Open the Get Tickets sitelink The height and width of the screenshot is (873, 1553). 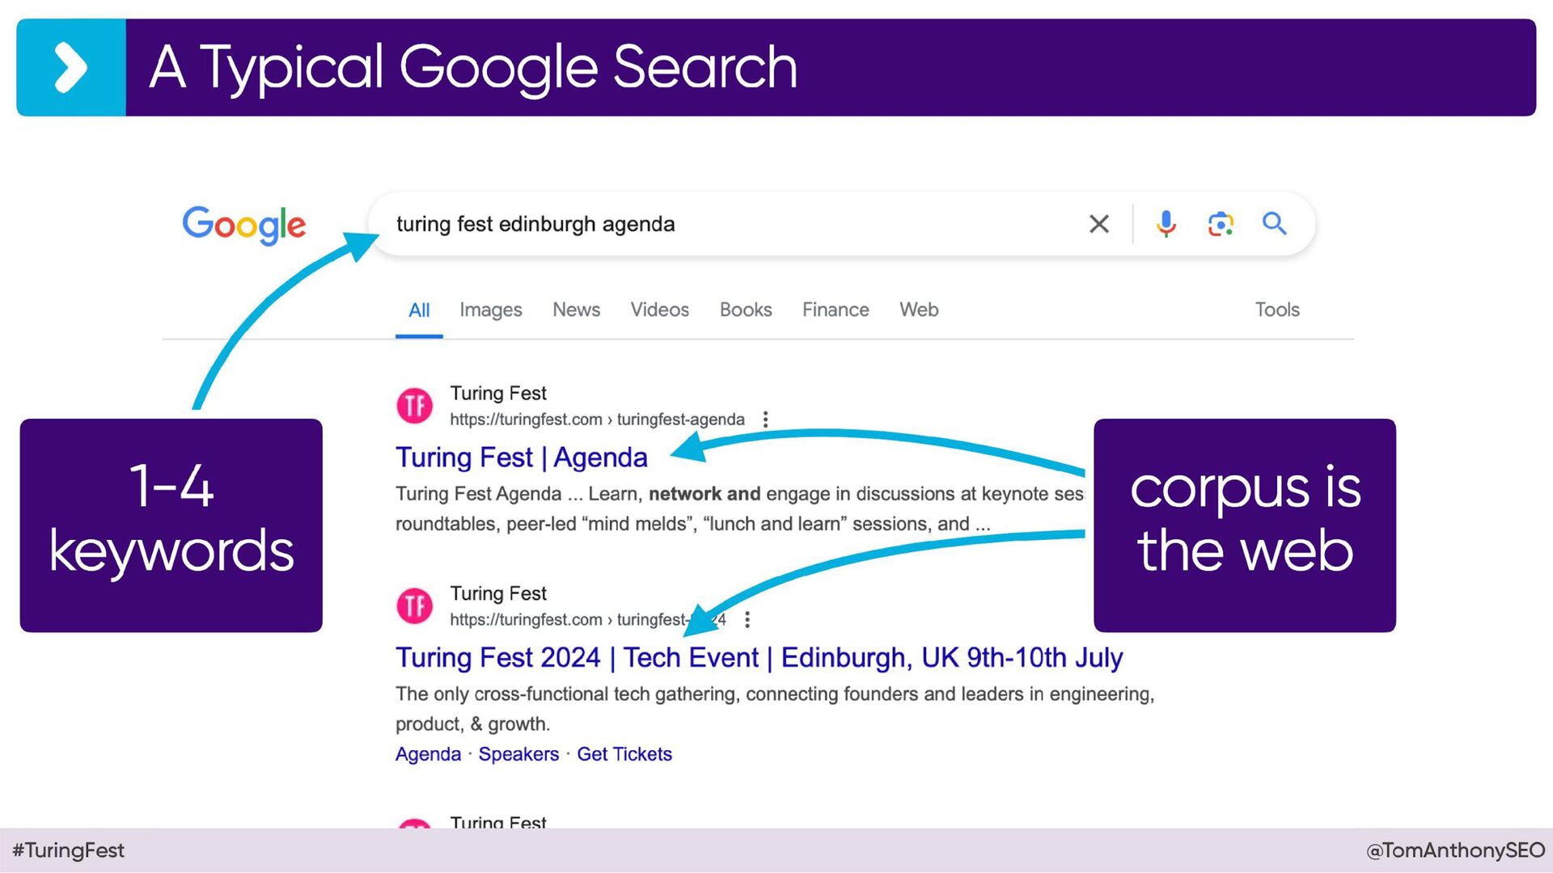click(x=624, y=754)
